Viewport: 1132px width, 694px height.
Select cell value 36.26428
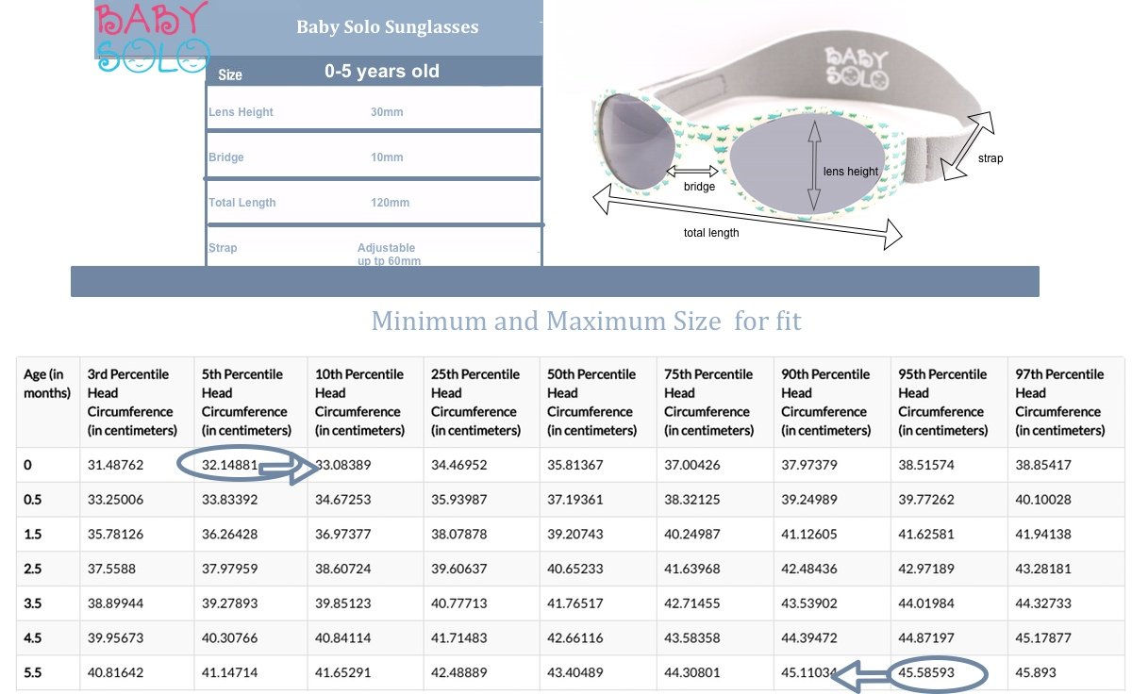point(230,535)
